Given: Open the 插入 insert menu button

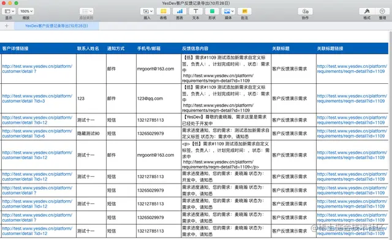Looking at the screenshot, I should coord(147,11).
